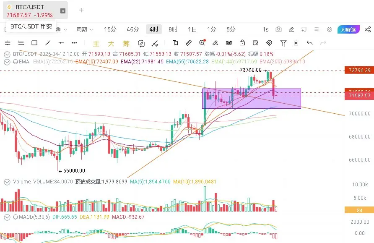Click the orange 84 volume axis tag
This screenshot has width=374, height=243.
click(x=359, y=210)
